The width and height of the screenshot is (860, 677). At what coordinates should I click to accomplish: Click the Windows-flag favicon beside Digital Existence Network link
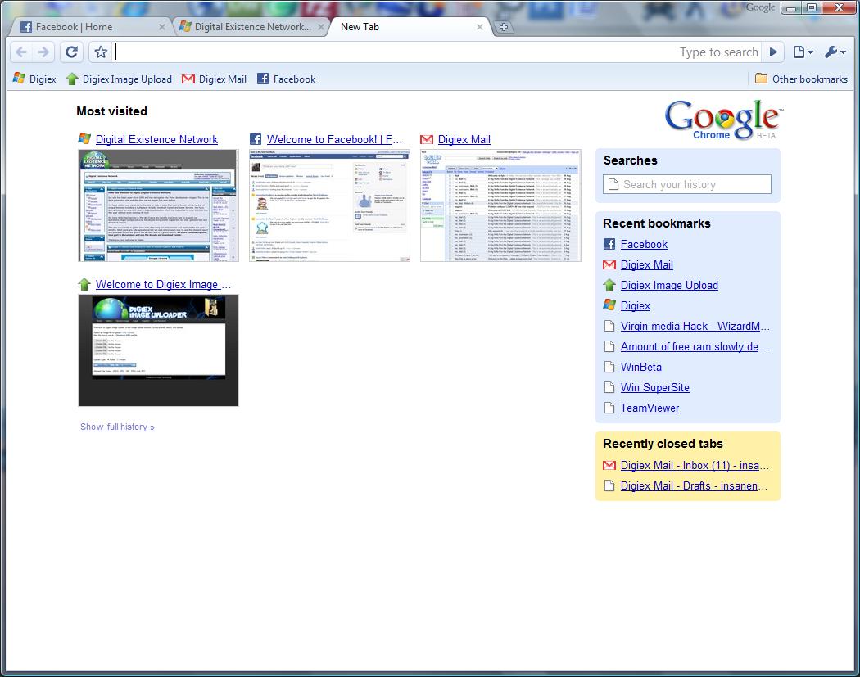(x=84, y=139)
